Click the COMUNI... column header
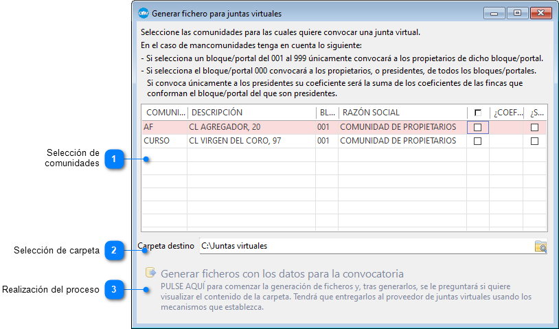Image resolution: width=559 pixels, height=329 pixels. click(x=164, y=113)
